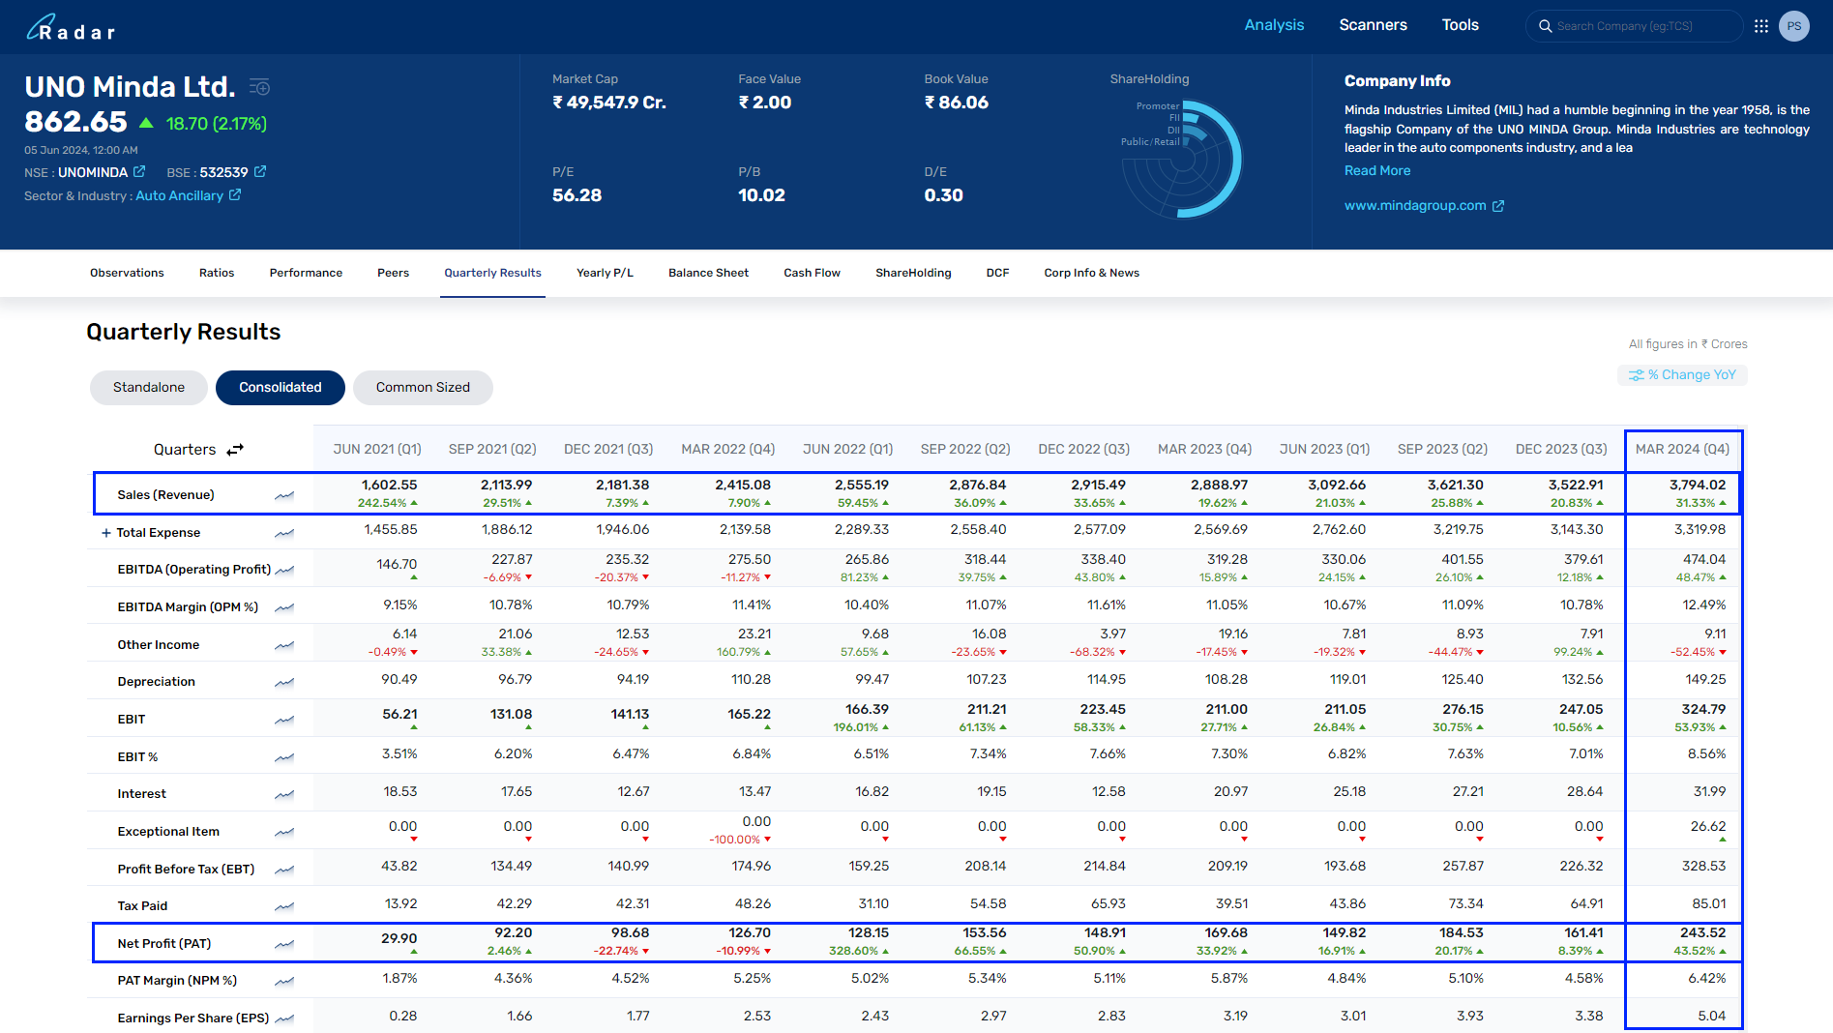The height and width of the screenshot is (1033, 1833).
Task: Open PS user profile avatar
Action: (x=1794, y=26)
